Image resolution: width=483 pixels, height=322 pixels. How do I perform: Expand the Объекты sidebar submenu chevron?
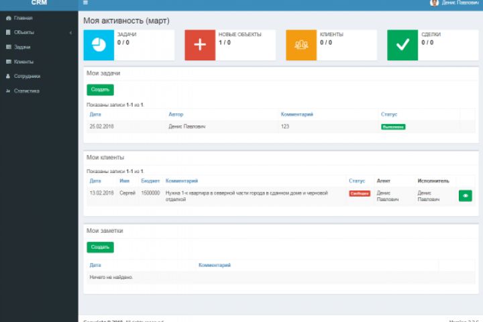70,33
